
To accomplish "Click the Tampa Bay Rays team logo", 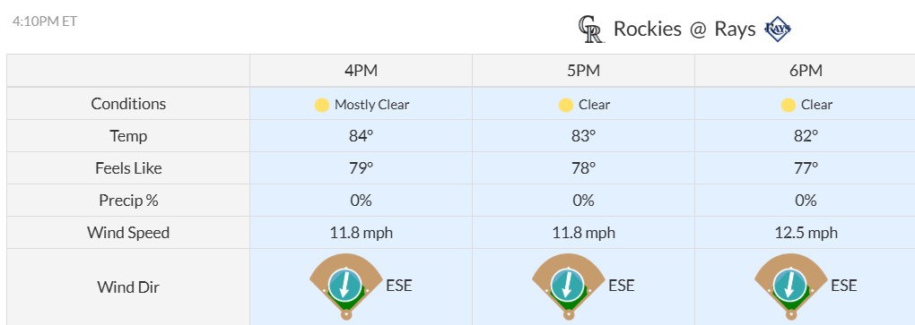I will click(777, 30).
